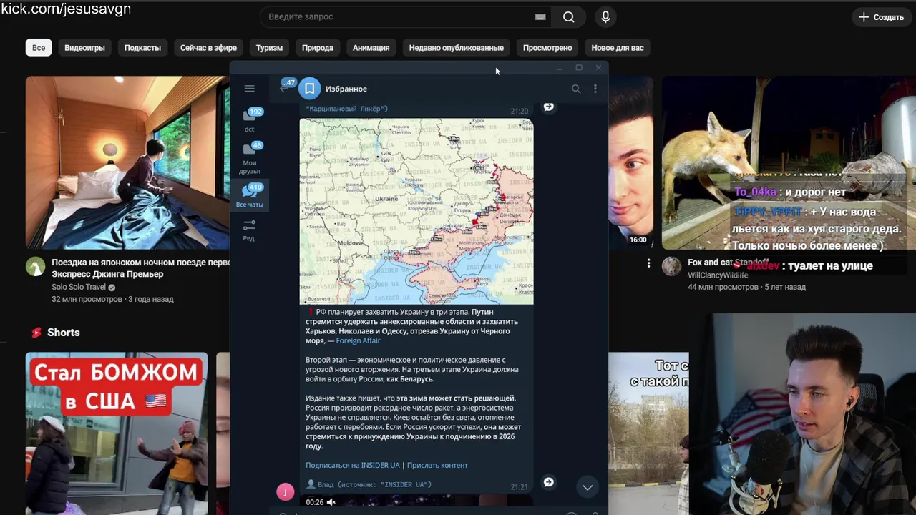Open Telegram hamburger main menu
Image resolution: width=916 pixels, height=515 pixels.
coord(249,89)
